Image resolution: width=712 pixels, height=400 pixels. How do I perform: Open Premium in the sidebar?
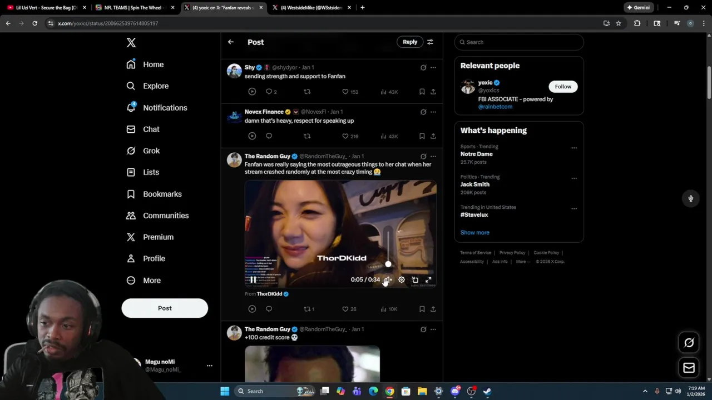(x=150, y=237)
